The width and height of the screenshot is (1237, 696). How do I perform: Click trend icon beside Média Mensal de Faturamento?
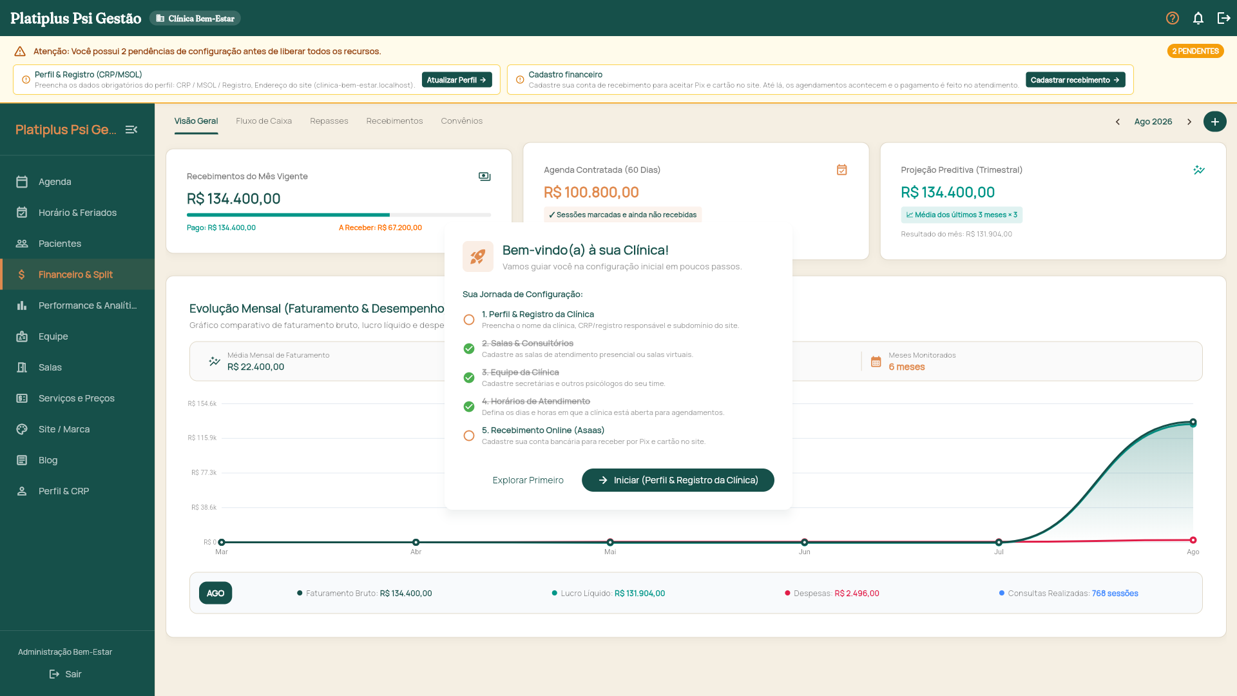(215, 362)
